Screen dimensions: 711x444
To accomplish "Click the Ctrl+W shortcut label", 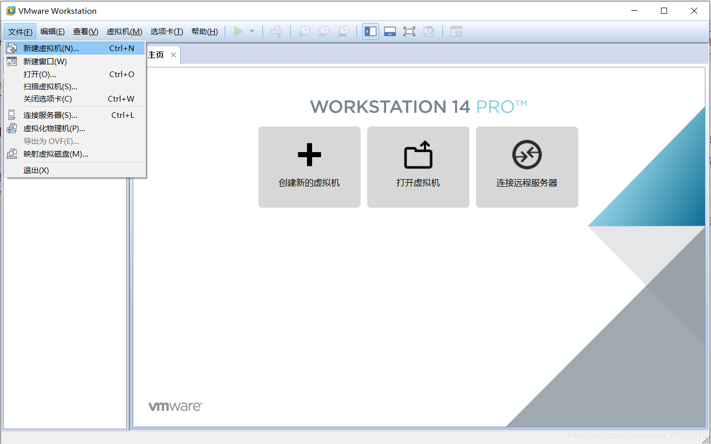I will click(x=121, y=99).
